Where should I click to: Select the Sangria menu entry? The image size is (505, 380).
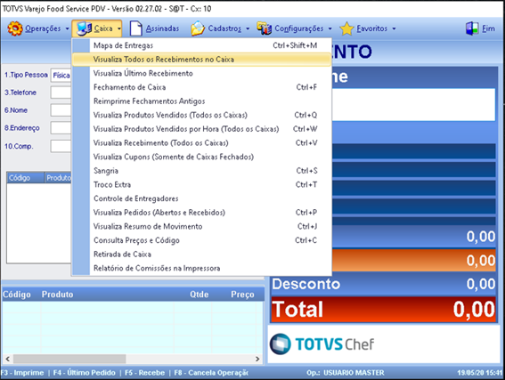202,171
